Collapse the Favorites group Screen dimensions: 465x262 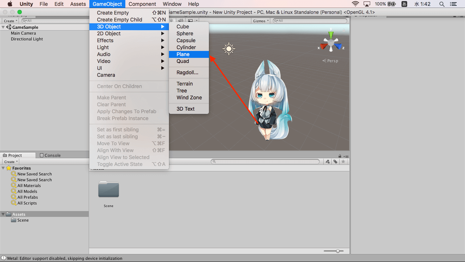(x=3, y=168)
